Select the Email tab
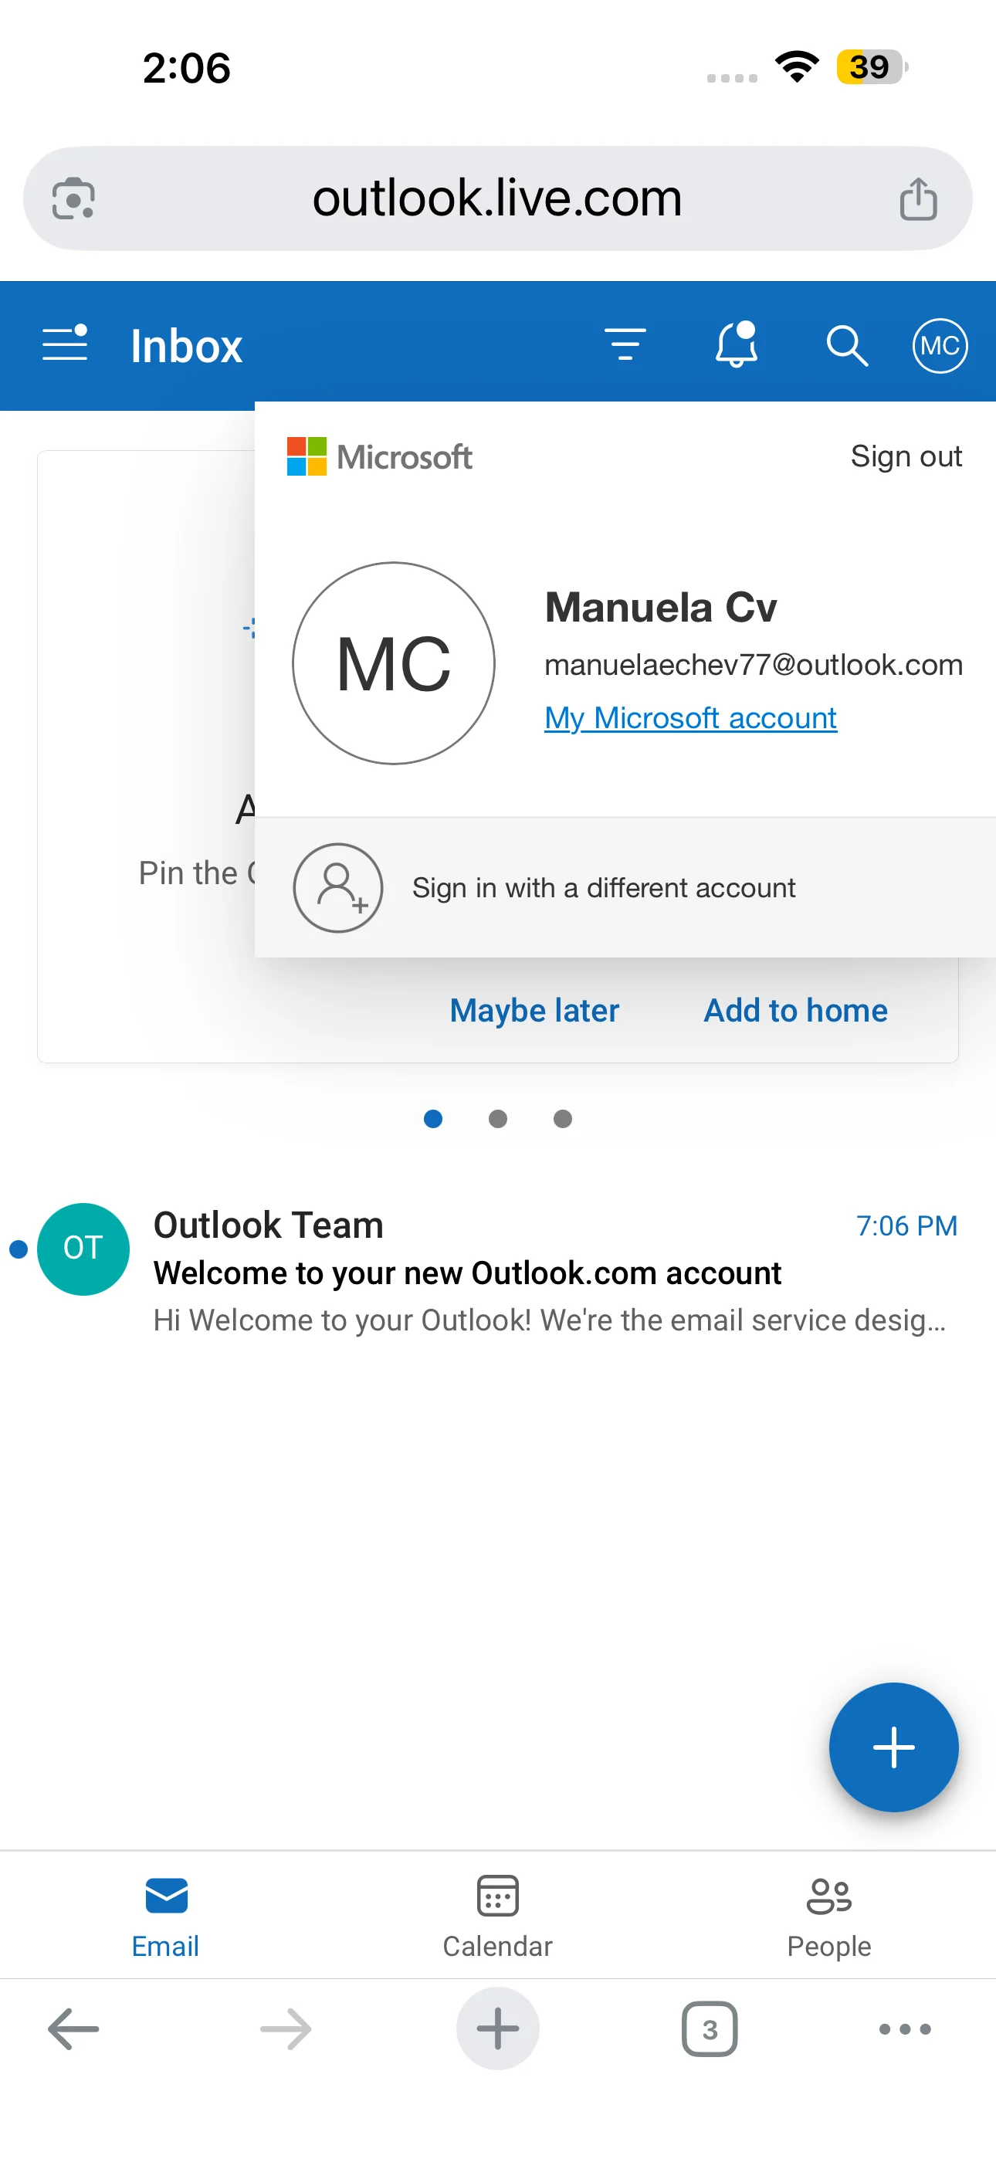 pos(165,1917)
